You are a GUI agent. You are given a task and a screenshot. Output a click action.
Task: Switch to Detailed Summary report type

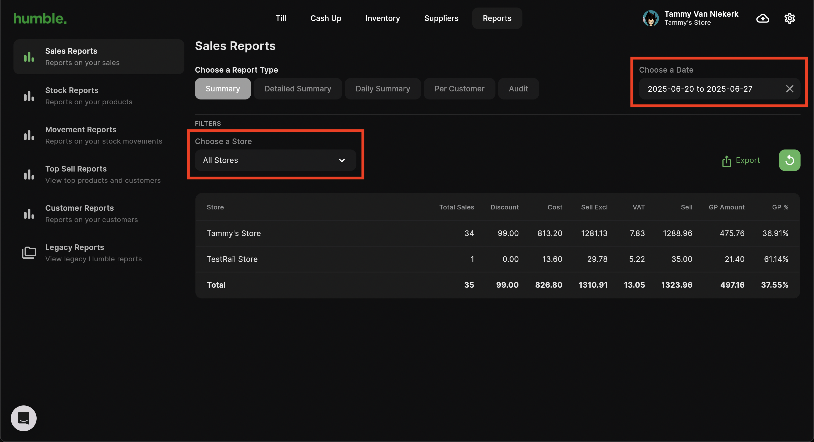[298, 89]
